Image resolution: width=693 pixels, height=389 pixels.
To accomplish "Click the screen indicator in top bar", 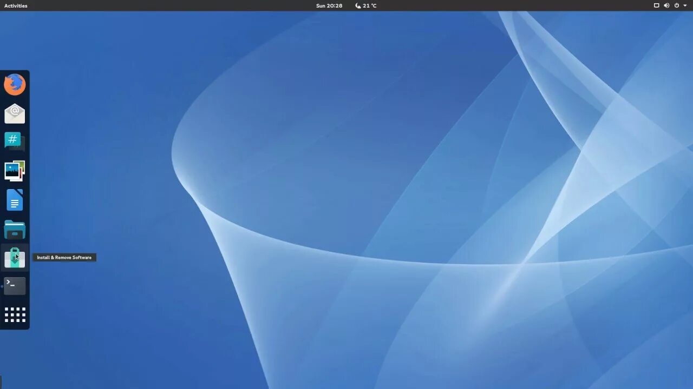I will [657, 5].
